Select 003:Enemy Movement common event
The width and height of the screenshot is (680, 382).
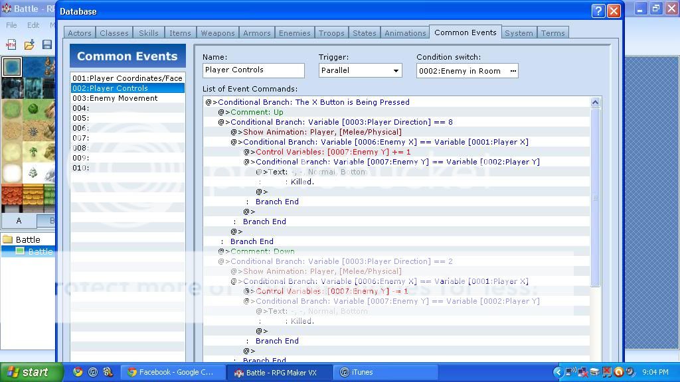115,98
